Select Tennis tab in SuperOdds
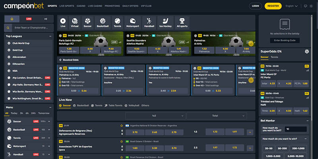 coord(274,57)
